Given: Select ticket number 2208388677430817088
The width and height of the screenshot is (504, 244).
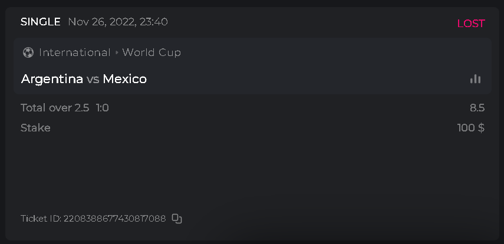Looking at the screenshot, I should coord(114,219).
